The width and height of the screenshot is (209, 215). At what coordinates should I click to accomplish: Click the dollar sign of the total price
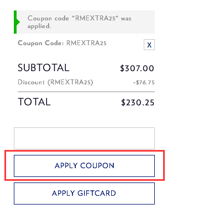[x=123, y=103]
